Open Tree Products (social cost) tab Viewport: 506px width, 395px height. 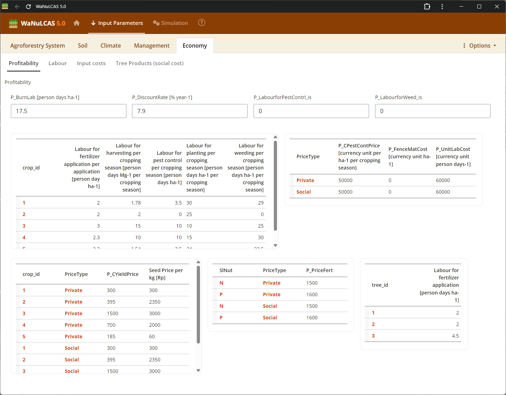[x=150, y=63]
